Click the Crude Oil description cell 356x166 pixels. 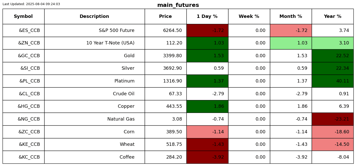(x=123, y=94)
